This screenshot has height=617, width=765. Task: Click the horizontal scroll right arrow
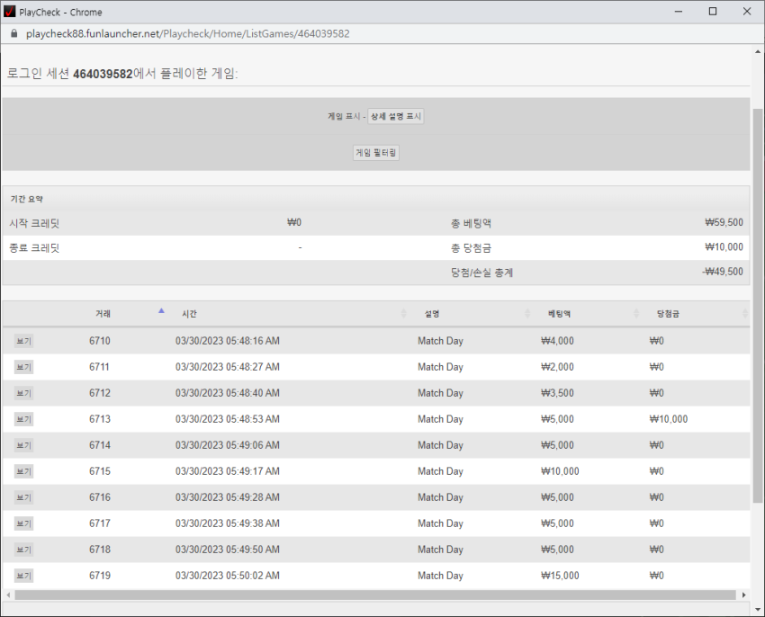(743, 595)
